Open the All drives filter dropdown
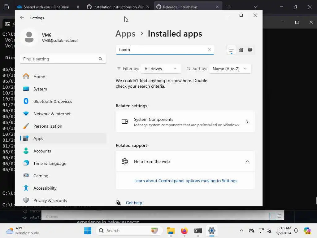 161,69
